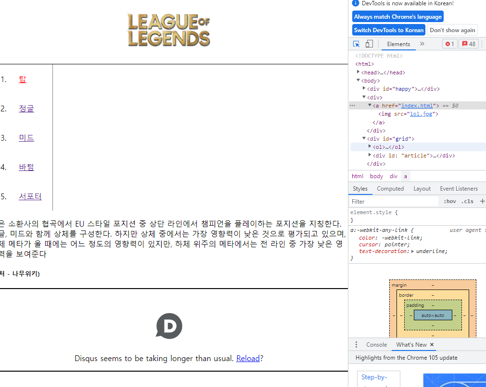Viewport: 486px width, 387px height.
Task: Expand the head element node
Action: 358,72
